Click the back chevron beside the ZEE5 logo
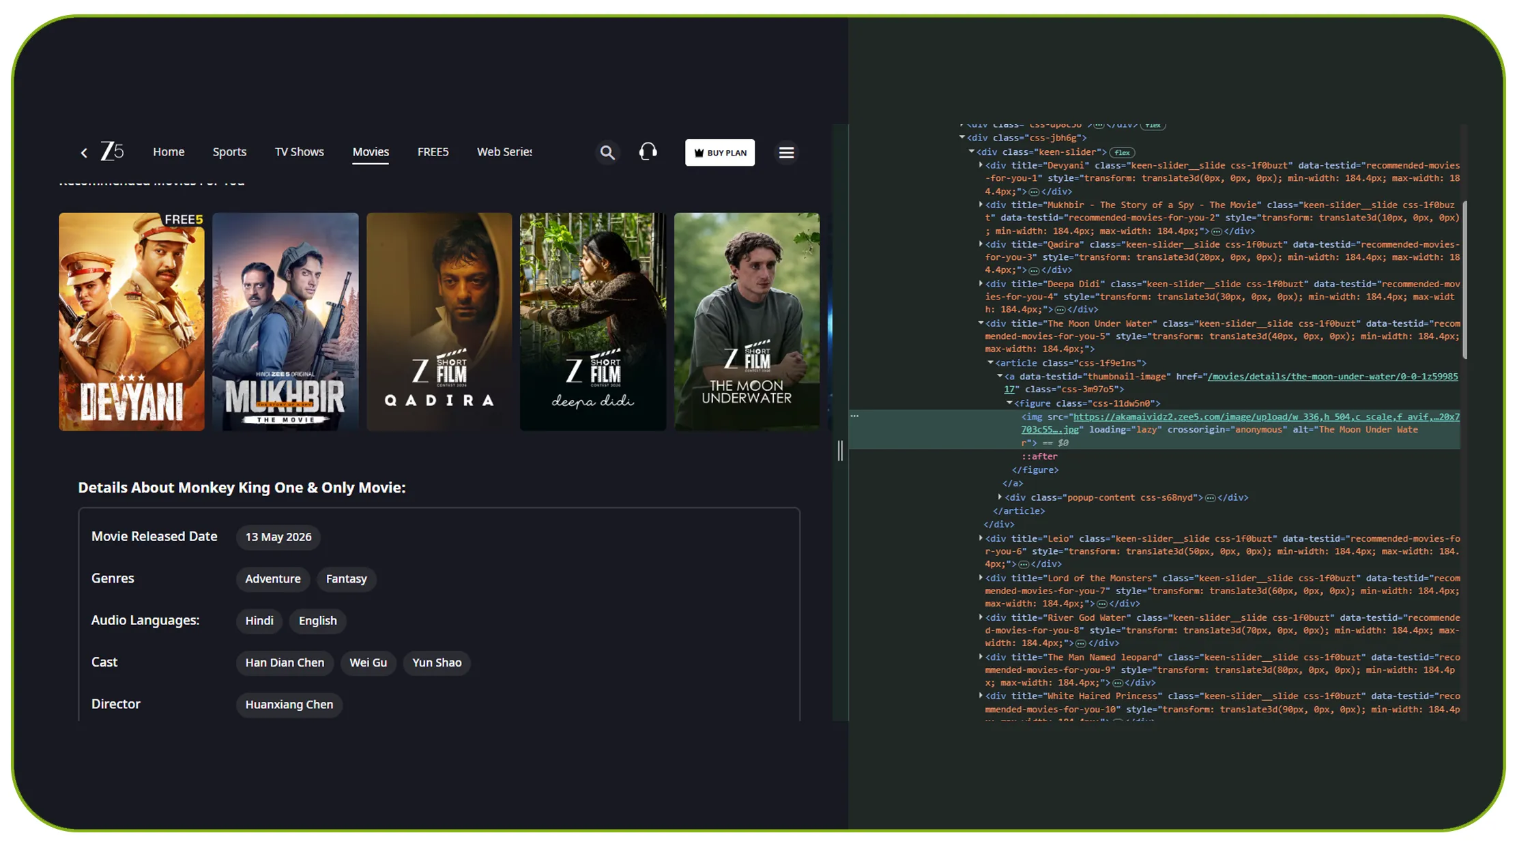This screenshot has width=1517, height=846. point(84,153)
